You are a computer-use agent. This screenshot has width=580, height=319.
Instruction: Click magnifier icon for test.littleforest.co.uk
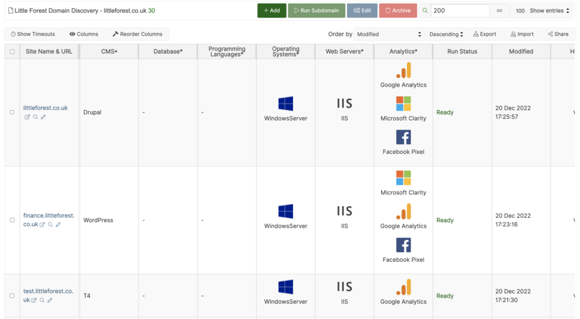(x=42, y=300)
